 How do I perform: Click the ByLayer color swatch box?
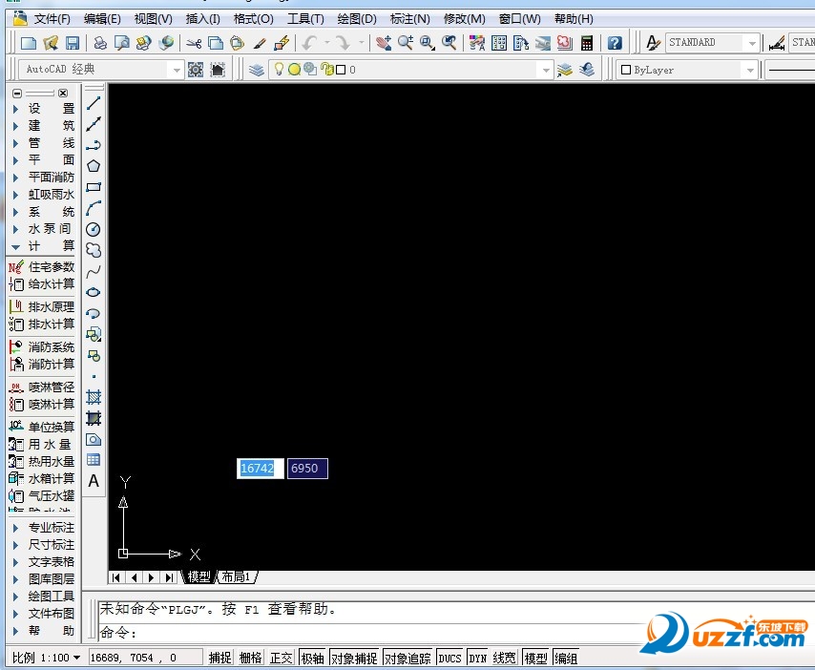click(626, 70)
